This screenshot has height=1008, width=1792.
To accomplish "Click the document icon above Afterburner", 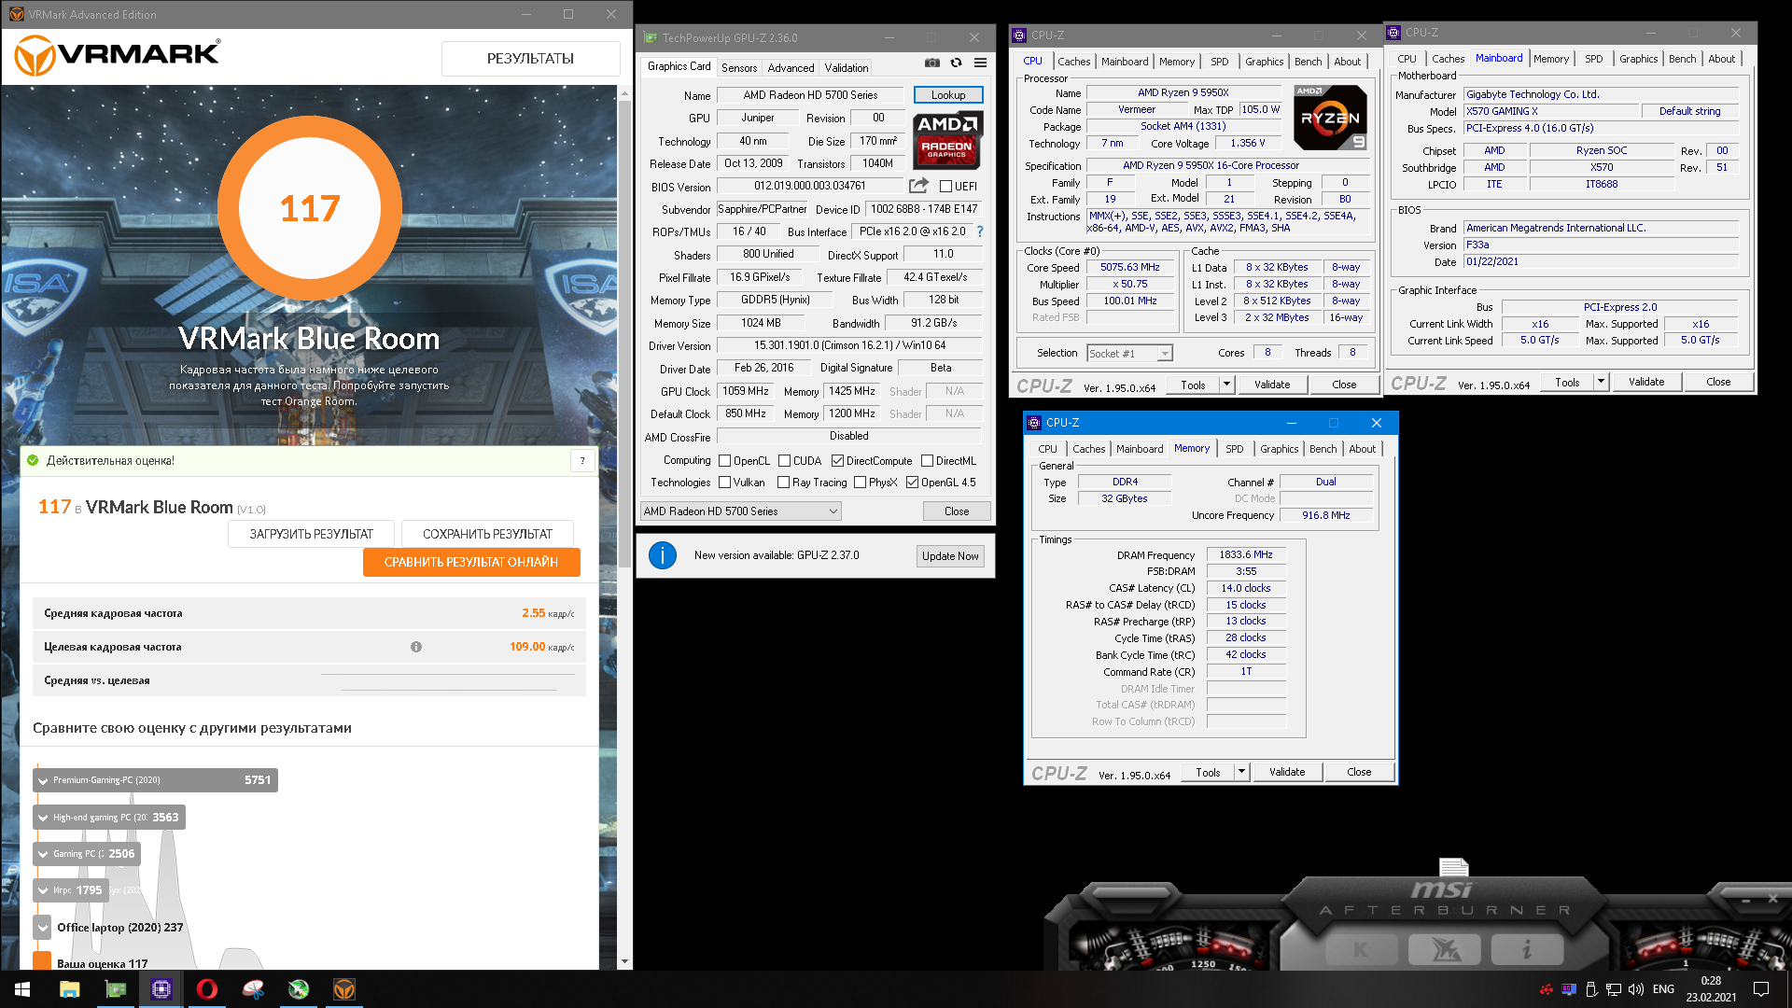I will (x=1453, y=867).
